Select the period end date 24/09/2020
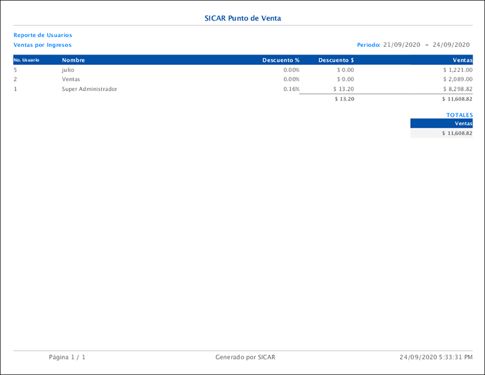 (451, 45)
